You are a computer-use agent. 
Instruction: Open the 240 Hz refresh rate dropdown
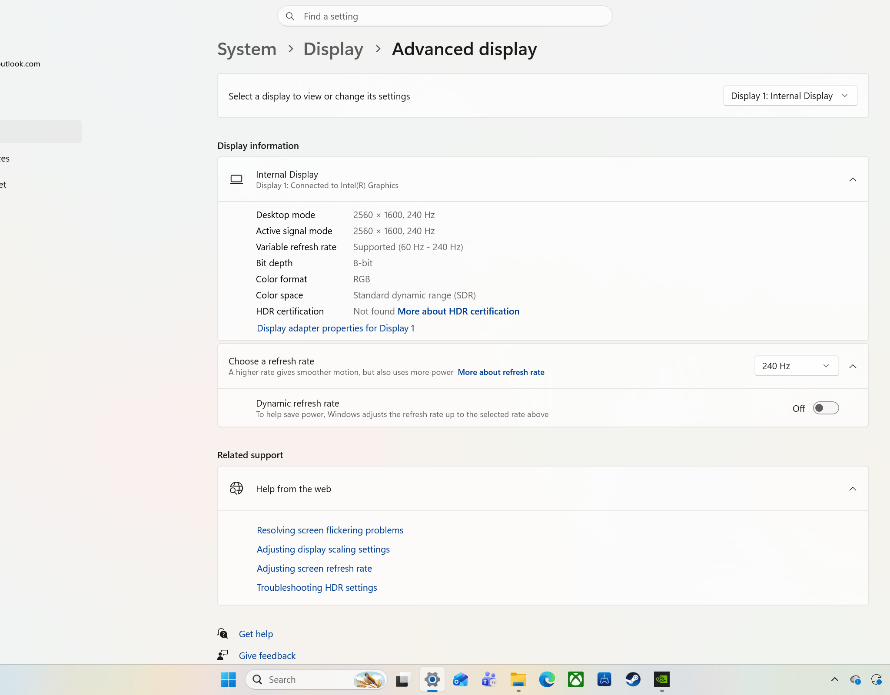click(796, 366)
